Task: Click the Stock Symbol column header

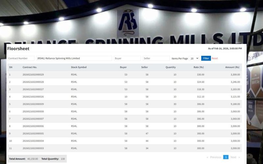Action: coord(79,67)
